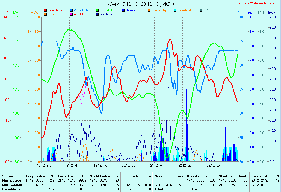
Task: Click the chart title Week 17-12-18 - 23-12-18
Action: (140, 4)
